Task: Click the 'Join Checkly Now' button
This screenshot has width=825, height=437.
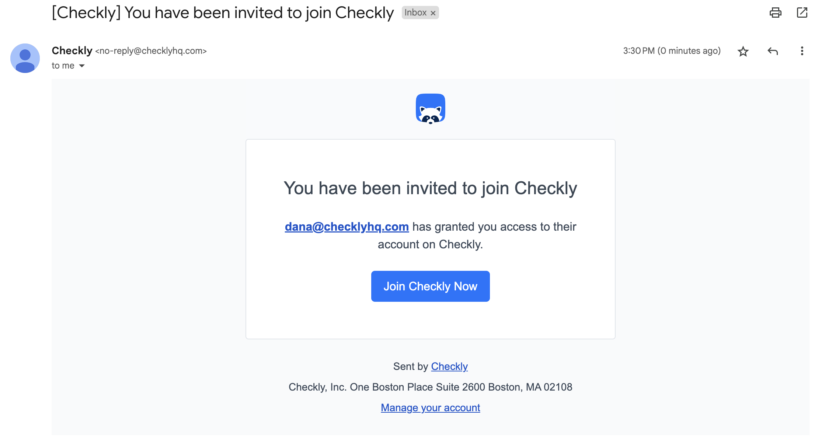Action: [x=431, y=286]
